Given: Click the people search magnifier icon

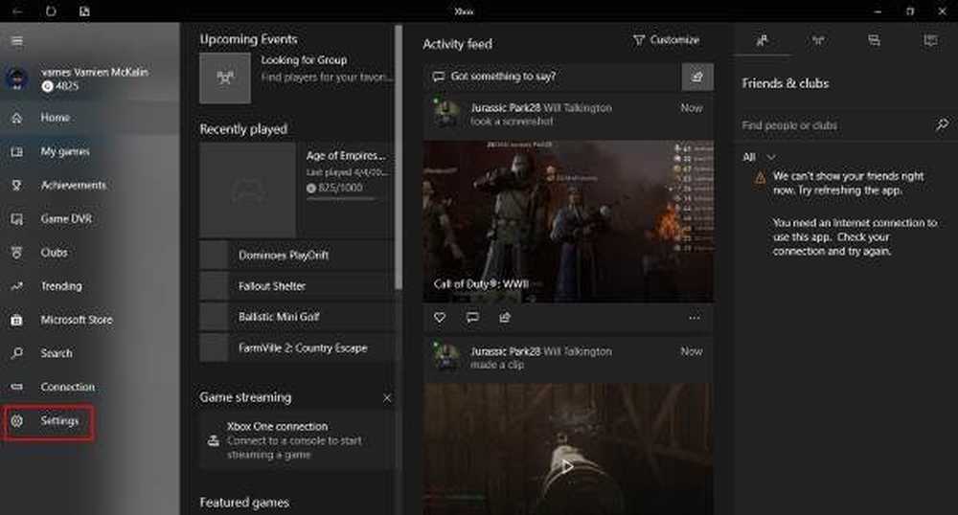Looking at the screenshot, I should (x=942, y=124).
